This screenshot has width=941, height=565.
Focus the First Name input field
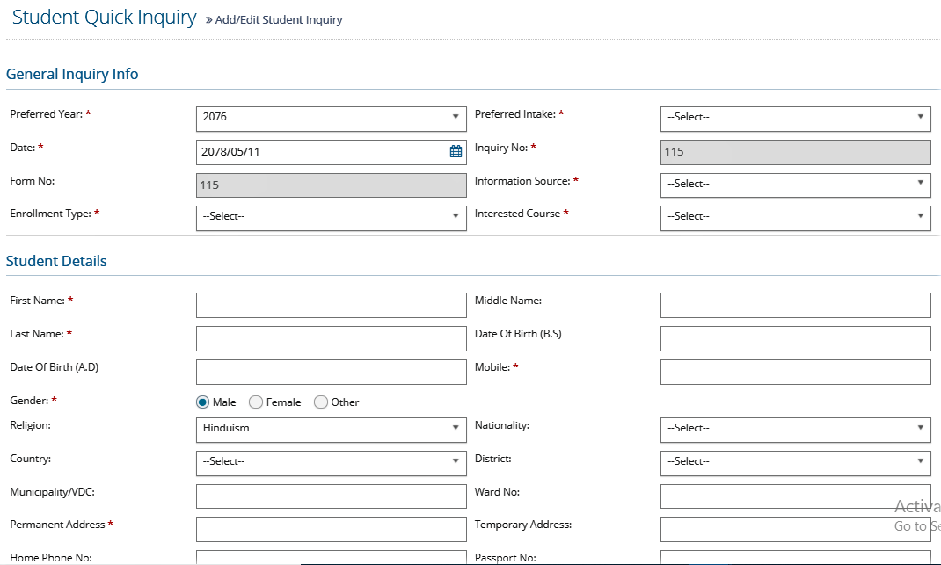click(x=332, y=305)
